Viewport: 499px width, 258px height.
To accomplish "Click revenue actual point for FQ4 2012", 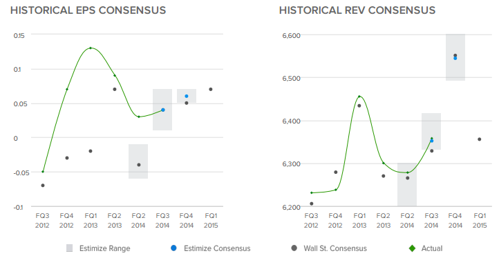I will pyautogui.click(x=335, y=190).
